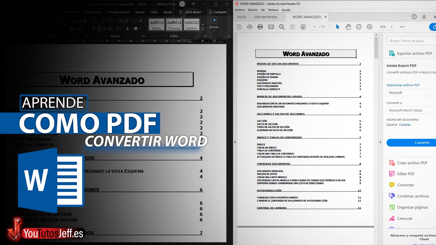Expand Acrobat's left navigation pane arrow
The height and width of the screenshot is (245, 436).
tap(235, 142)
